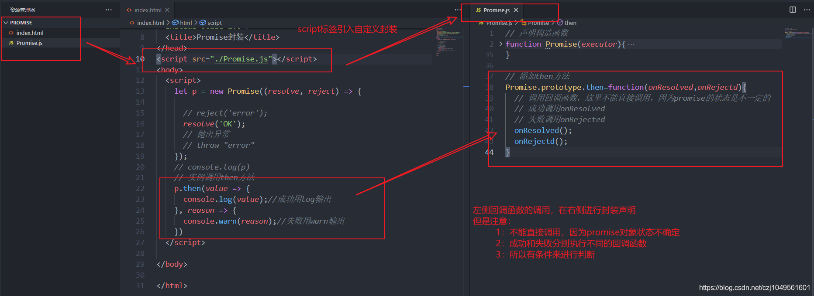Expand the folded Promise function on line 2
The image size is (814, 296).
pyautogui.click(x=500, y=44)
